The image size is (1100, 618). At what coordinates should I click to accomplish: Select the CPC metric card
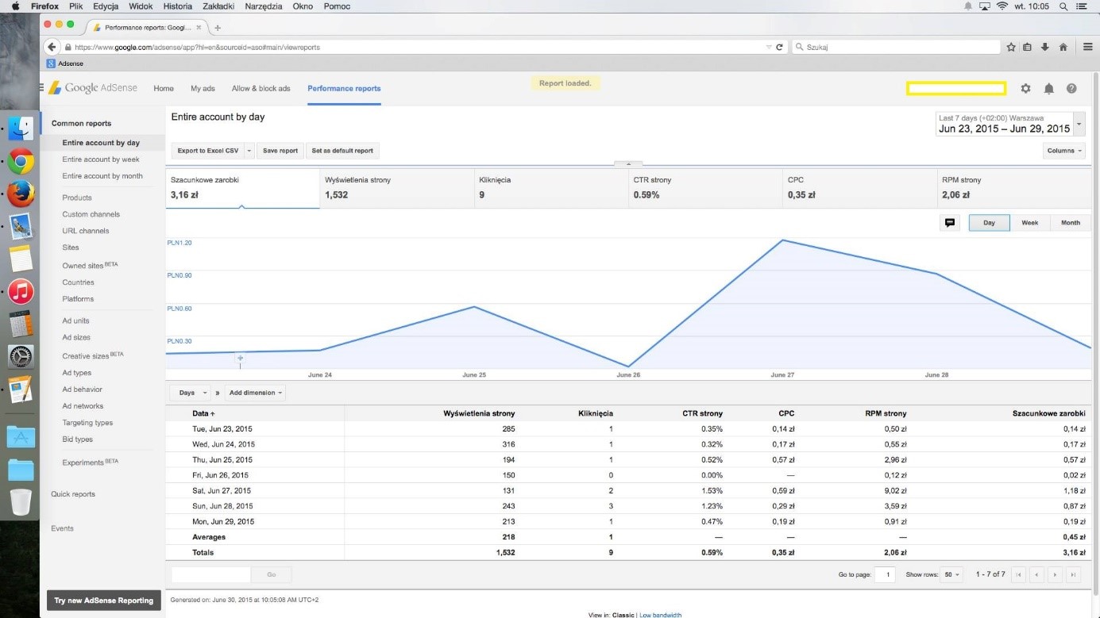pyautogui.click(x=859, y=188)
